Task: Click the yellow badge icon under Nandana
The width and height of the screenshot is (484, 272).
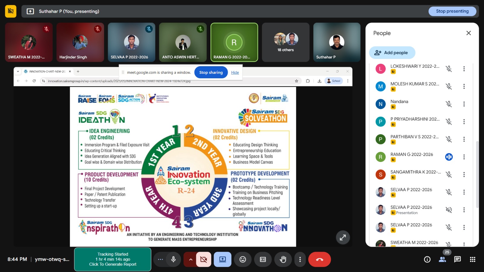Action: point(393,107)
